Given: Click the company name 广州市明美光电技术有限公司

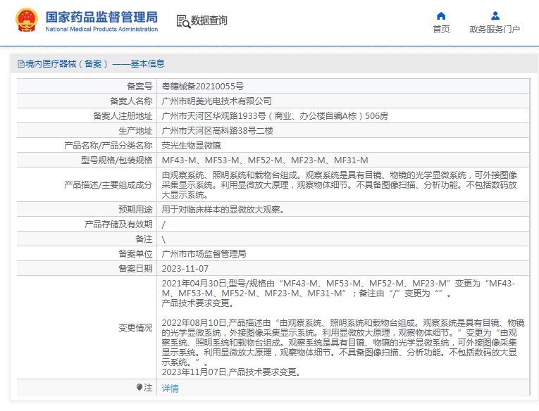Looking at the screenshot, I should 216,101.
